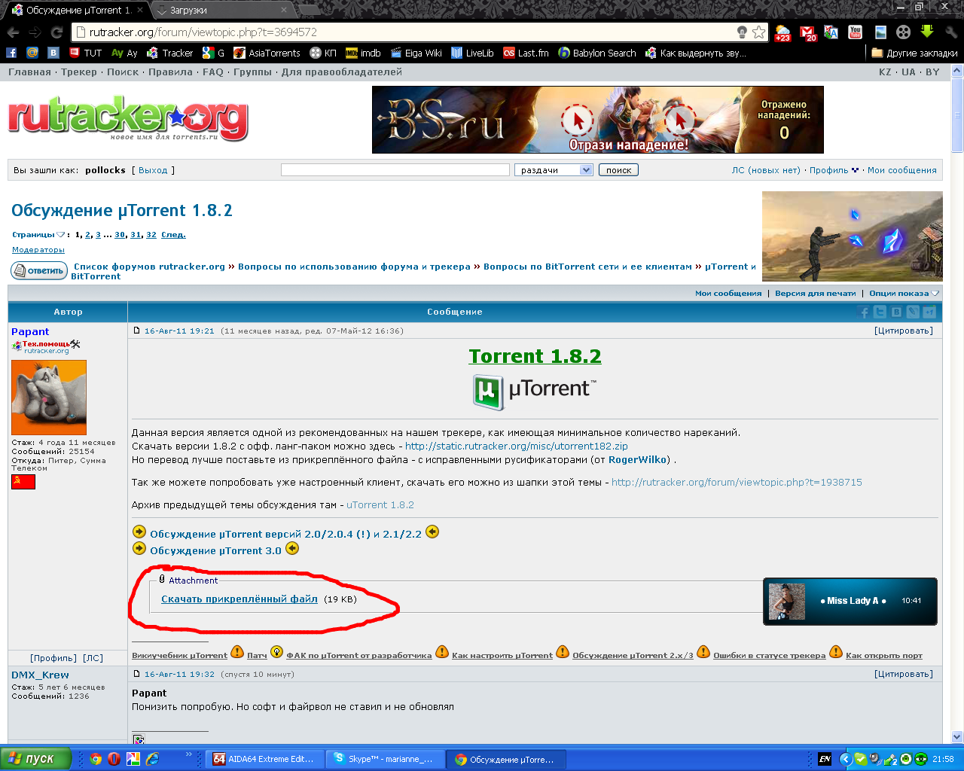The height and width of the screenshot is (771, 964).
Task: Bookmark this page with the star icon
Action: tap(758, 32)
